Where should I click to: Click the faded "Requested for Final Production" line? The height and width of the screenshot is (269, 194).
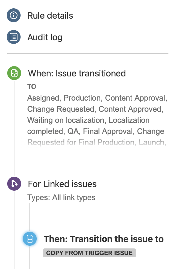click(96, 143)
